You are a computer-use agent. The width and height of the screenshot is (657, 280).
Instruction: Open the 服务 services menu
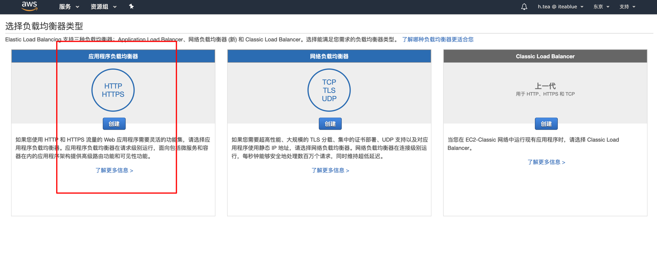pos(69,7)
